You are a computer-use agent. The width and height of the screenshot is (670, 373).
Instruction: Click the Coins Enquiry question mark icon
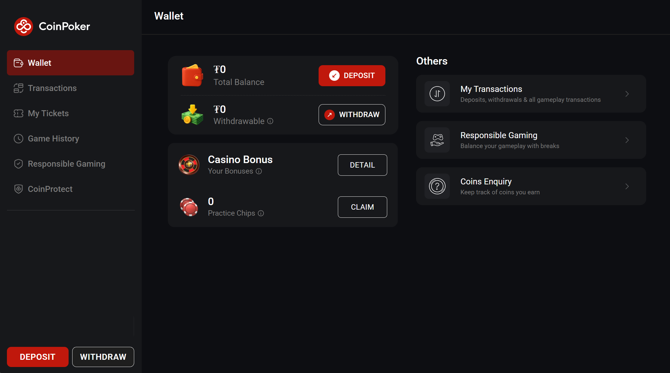[x=437, y=186]
